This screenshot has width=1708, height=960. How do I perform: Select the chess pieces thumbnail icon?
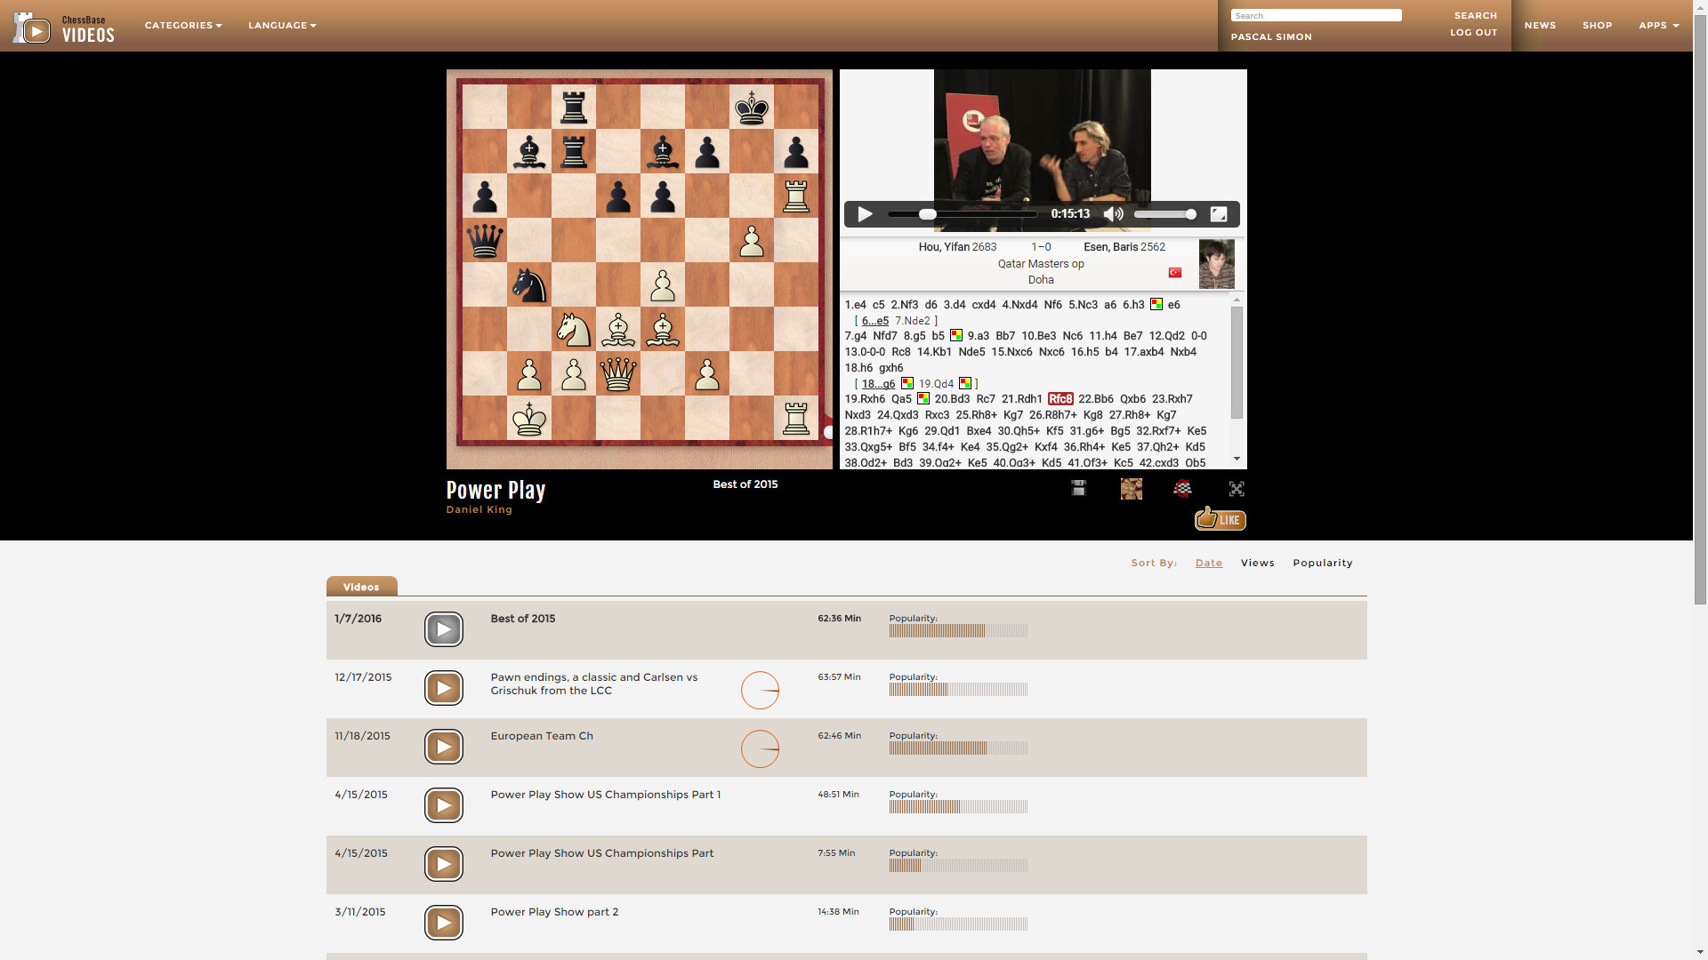(x=1131, y=488)
